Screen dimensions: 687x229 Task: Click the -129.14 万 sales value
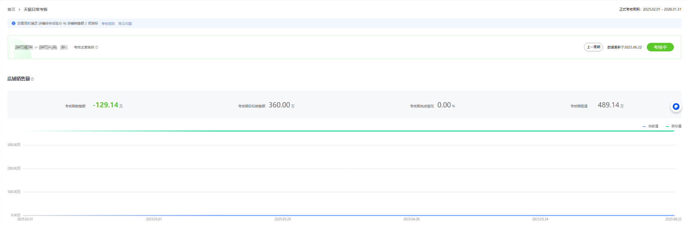pos(106,105)
